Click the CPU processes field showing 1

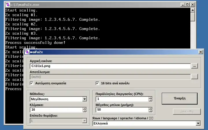click(x=122, y=99)
